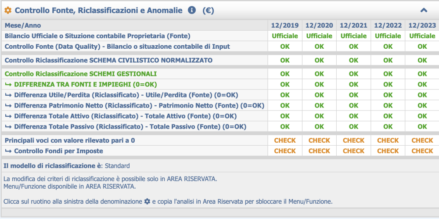The height and width of the screenshot is (219, 439).
Task: Click the Controllo Fondi per Imposte row label
Action: click(x=58, y=151)
